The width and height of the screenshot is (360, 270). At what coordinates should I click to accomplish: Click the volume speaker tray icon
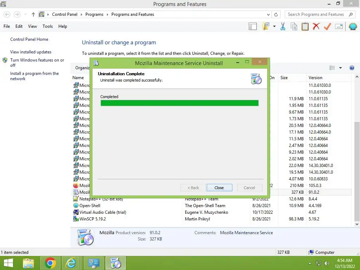[x=327, y=263]
